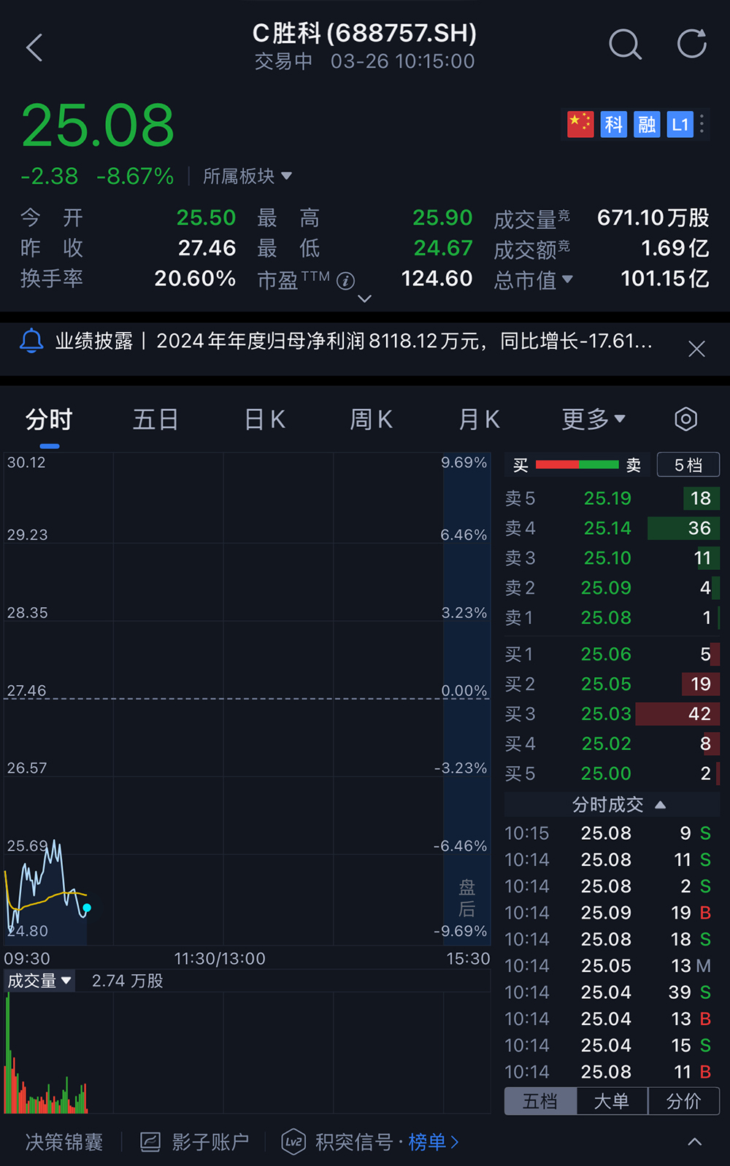Switch to 分价 price distribution view
Viewport: 730px width, 1166px height.
coord(683,1101)
